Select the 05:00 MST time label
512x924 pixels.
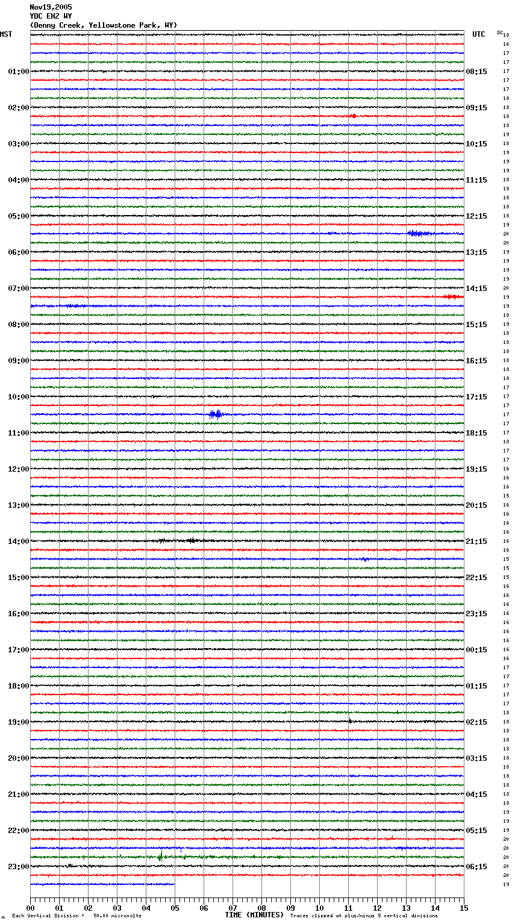pyautogui.click(x=18, y=216)
